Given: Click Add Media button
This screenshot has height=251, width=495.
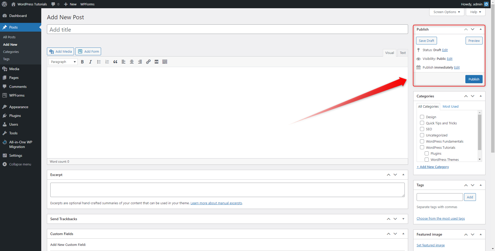Looking at the screenshot, I should 61,51.
